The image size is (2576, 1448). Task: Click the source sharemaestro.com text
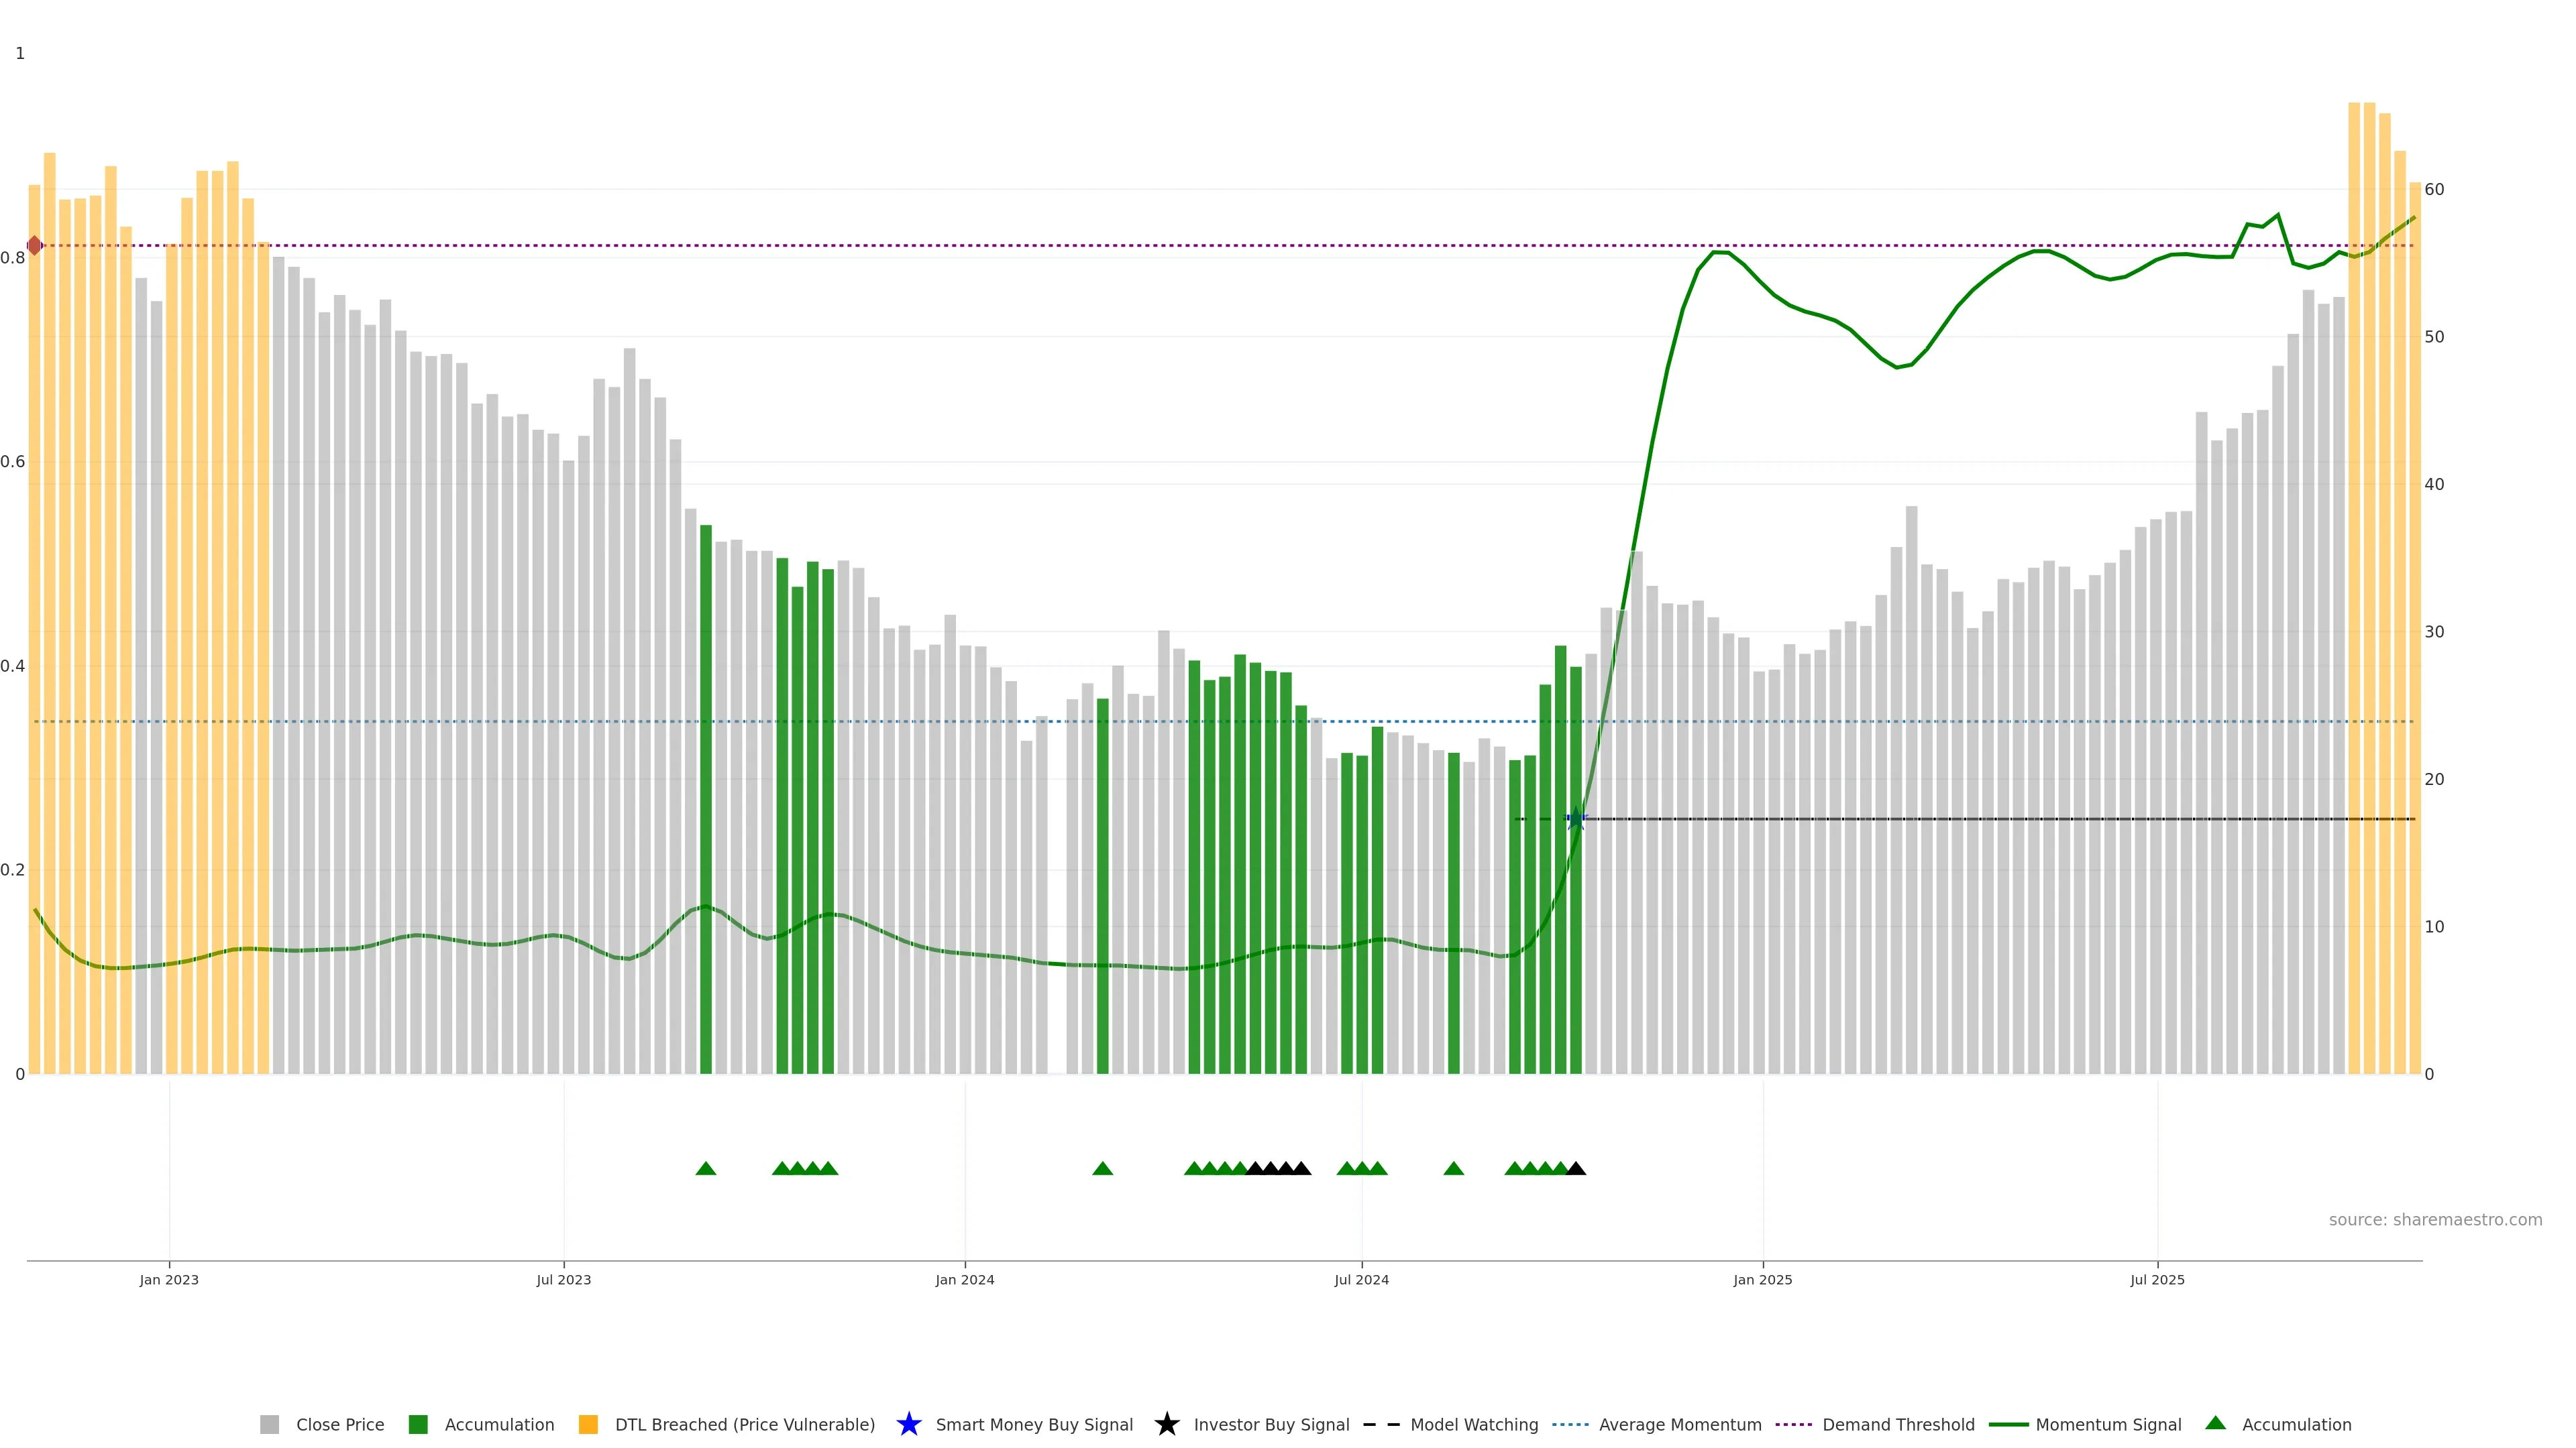(x=2435, y=1219)
